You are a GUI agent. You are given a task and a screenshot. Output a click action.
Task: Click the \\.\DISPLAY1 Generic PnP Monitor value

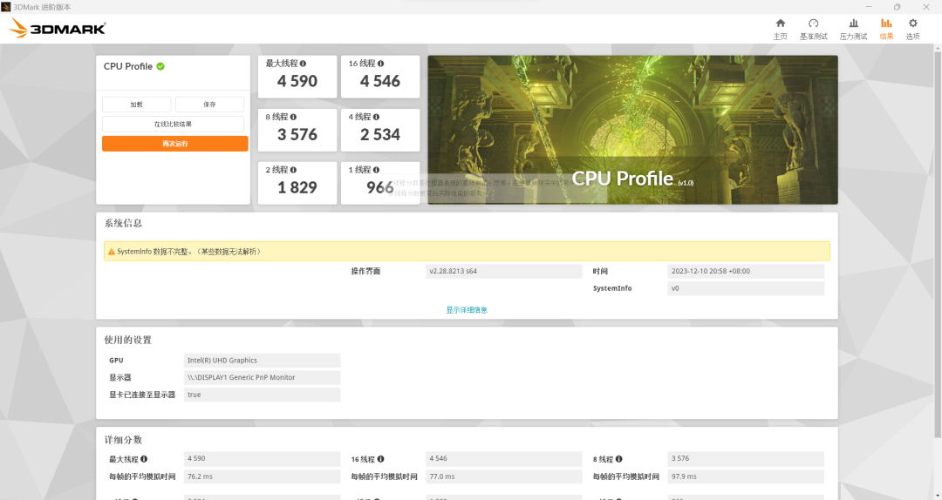pos(262,377)
